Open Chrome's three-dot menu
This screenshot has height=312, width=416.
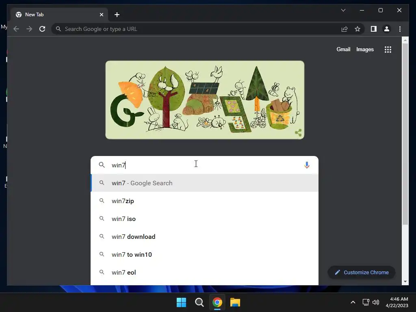coord(400,29)
